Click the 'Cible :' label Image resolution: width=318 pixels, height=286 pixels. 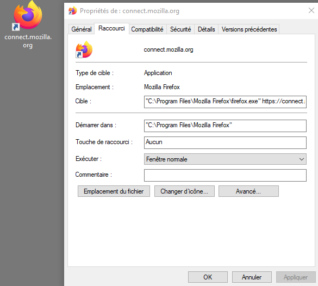(x=83, y=101)
